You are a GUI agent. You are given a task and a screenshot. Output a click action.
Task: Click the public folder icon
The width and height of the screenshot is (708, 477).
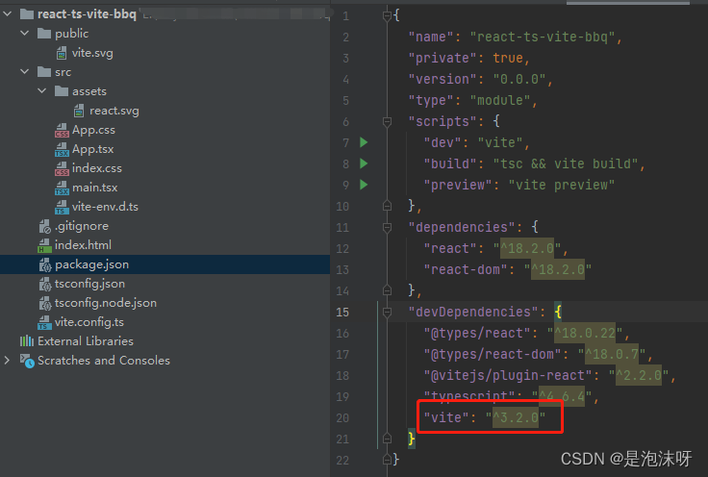(x=44, y=34)
